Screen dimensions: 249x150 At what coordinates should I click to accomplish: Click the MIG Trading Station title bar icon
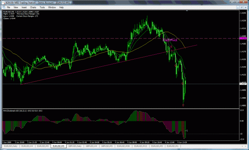[x=3, y=3]
